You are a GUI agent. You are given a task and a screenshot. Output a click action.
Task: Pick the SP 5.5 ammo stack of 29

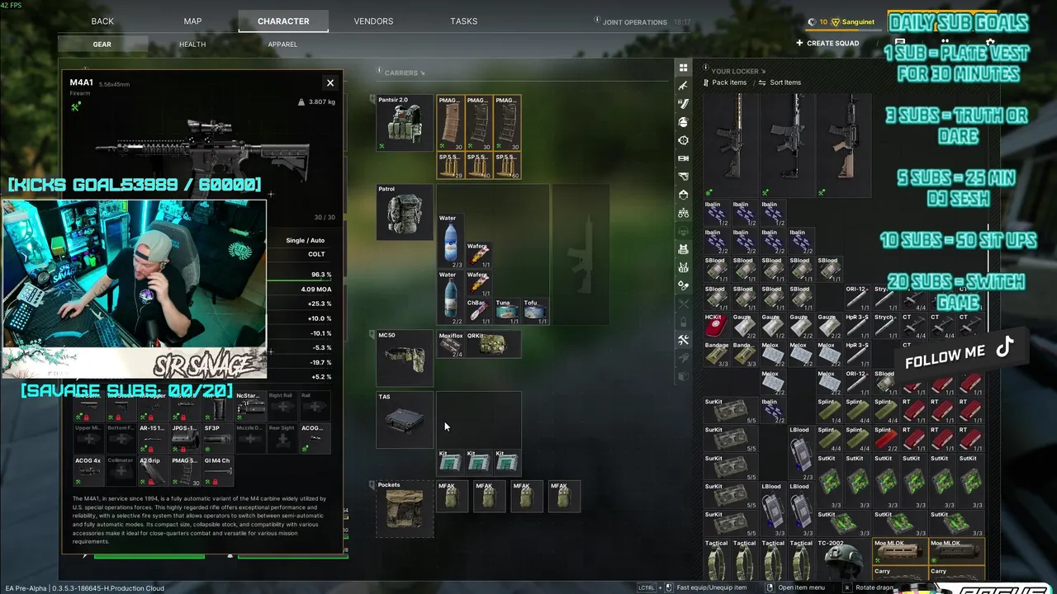tap(450, 166)
